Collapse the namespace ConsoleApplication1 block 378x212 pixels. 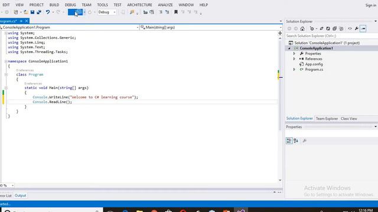[6, 61]
